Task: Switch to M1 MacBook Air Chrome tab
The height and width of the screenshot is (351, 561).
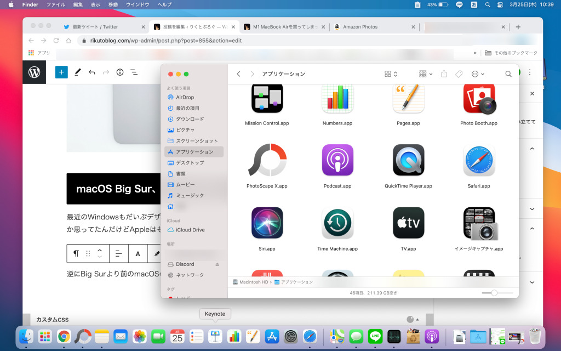Action: (284, 27)
